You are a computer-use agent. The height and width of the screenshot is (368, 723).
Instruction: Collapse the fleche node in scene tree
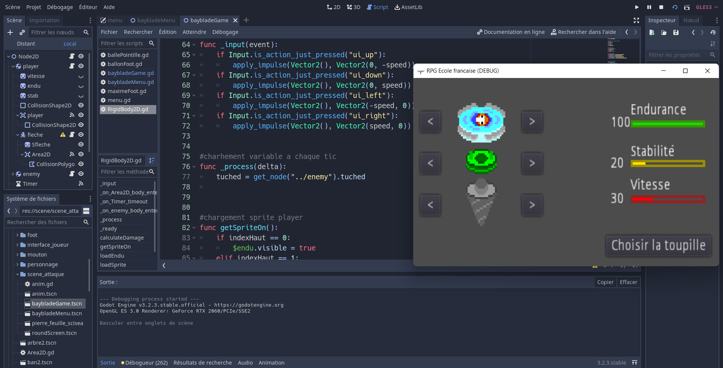click(18, 135)
